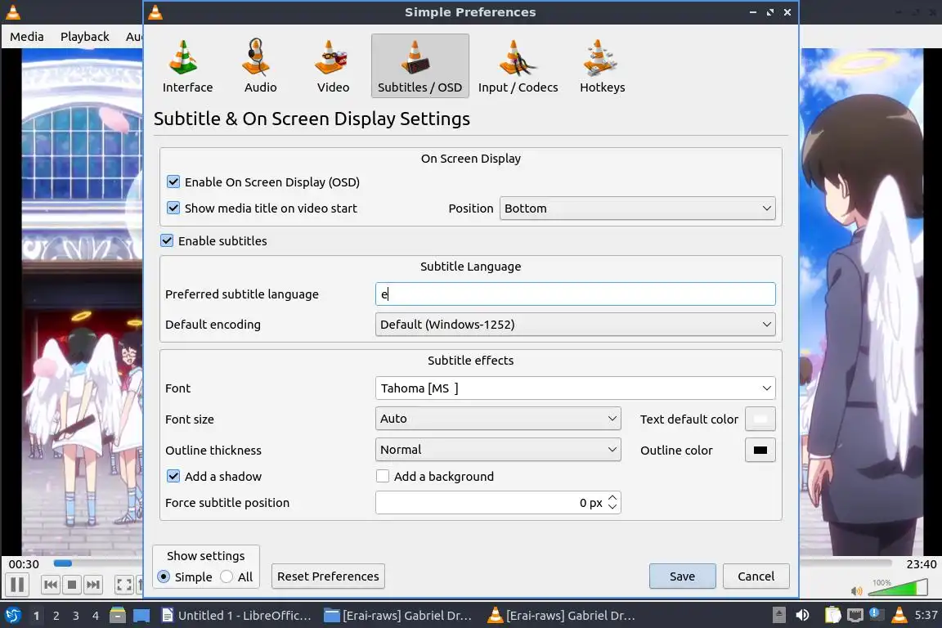Switch to virtual desktop 4
The height and width of the screenshot is (628, 942).
click(x=96, y=616)
